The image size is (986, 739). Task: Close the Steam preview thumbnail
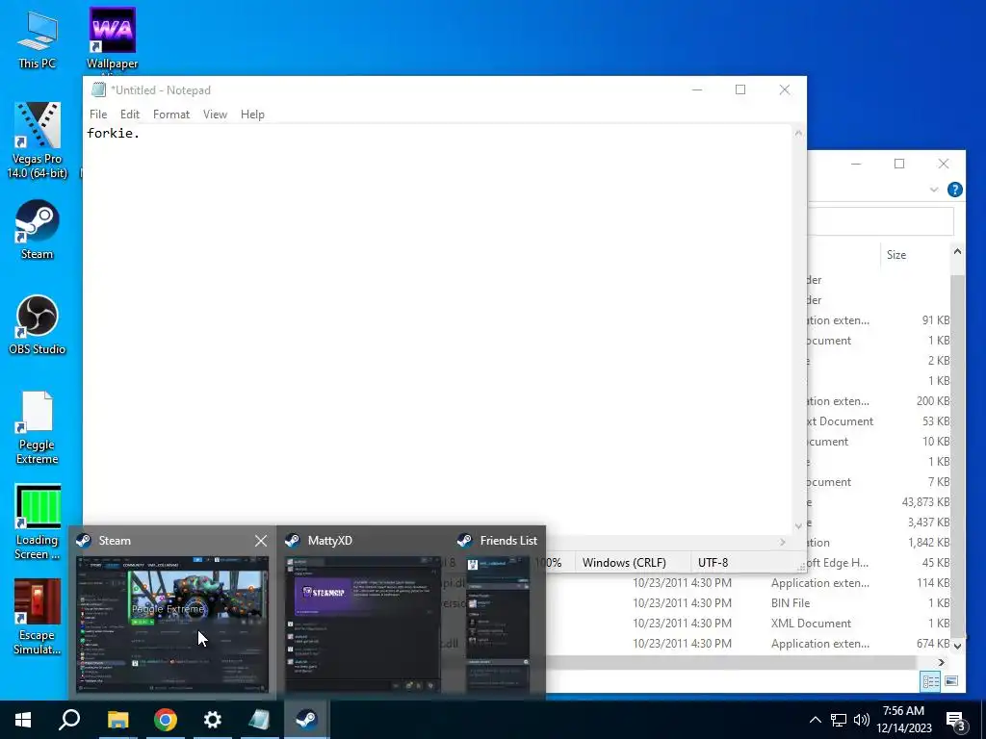(260, 541)
